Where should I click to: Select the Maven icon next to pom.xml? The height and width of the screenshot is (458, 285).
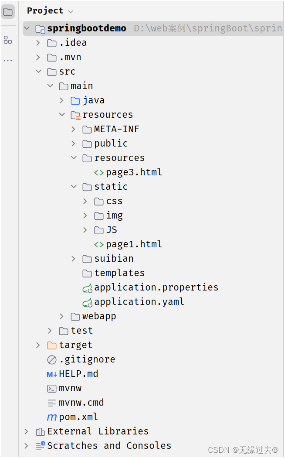[x=52, y=417]
